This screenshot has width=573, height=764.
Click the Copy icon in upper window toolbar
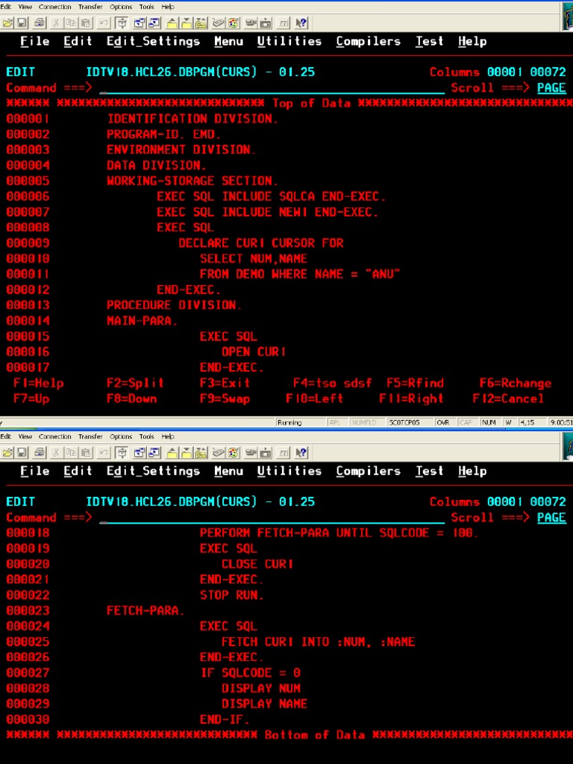[71, 23]
